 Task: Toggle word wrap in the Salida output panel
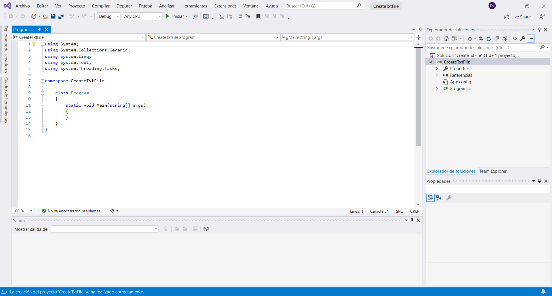coord(206,229)
